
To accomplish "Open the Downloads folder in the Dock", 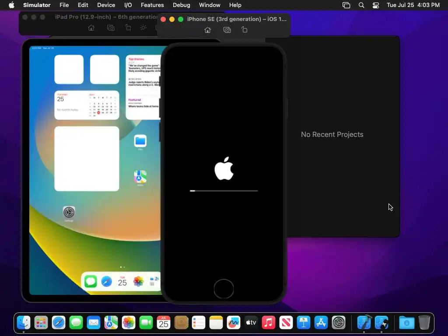I will coord(406,323).
